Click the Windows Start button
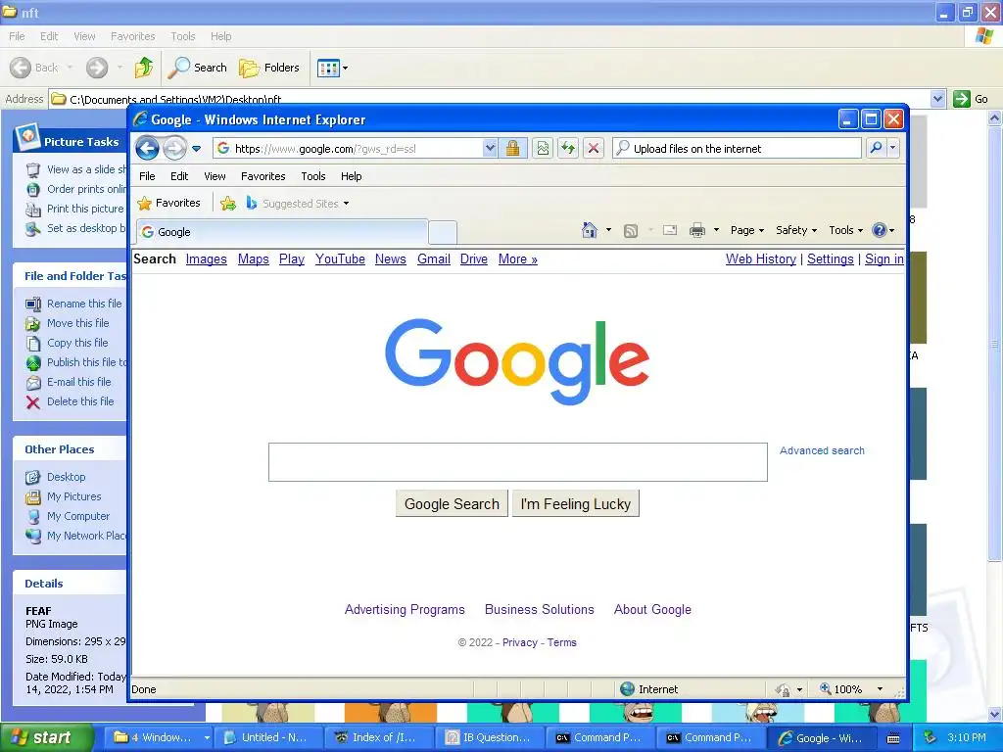The width and height of the screenshot is (1003, 752). coord(47,737)
